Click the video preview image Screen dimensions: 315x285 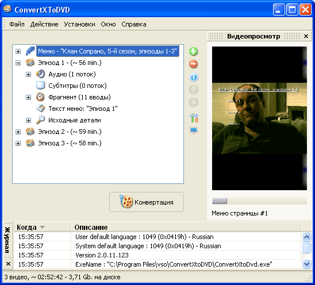tap(259, 118)
